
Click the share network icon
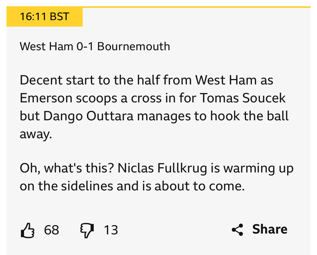click(x=237, y=230)
